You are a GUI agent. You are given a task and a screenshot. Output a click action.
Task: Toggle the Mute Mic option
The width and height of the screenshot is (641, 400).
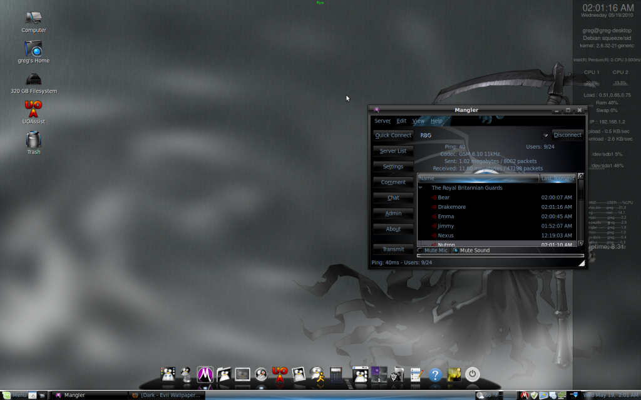(x=433, y=250)
